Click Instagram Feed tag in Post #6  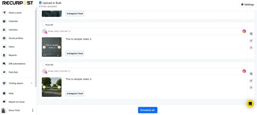(75, 93)
